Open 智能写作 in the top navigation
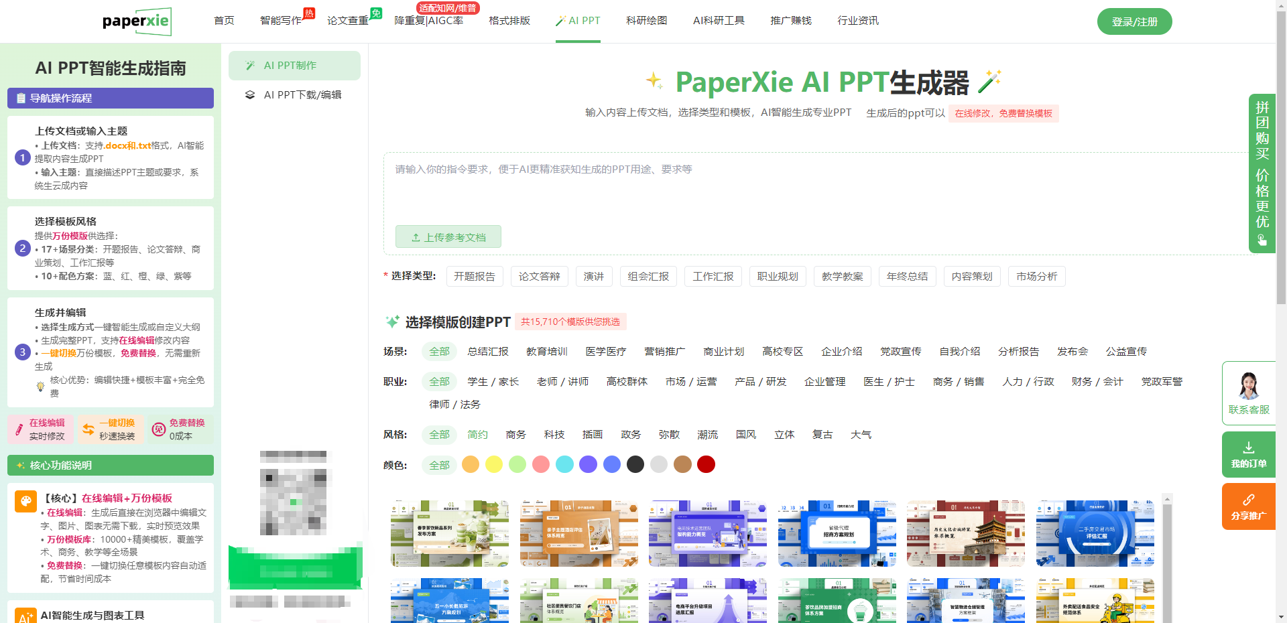Image resolution: width=1287 pixels, height=623 pixels. click(x=281, y=21)
